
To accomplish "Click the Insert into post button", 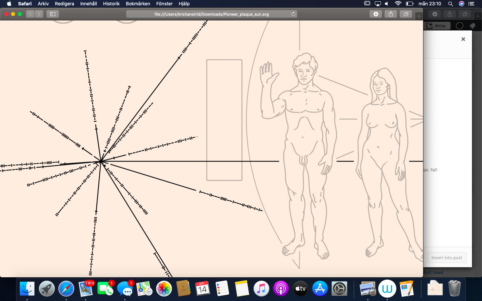I will coord(447,258).
